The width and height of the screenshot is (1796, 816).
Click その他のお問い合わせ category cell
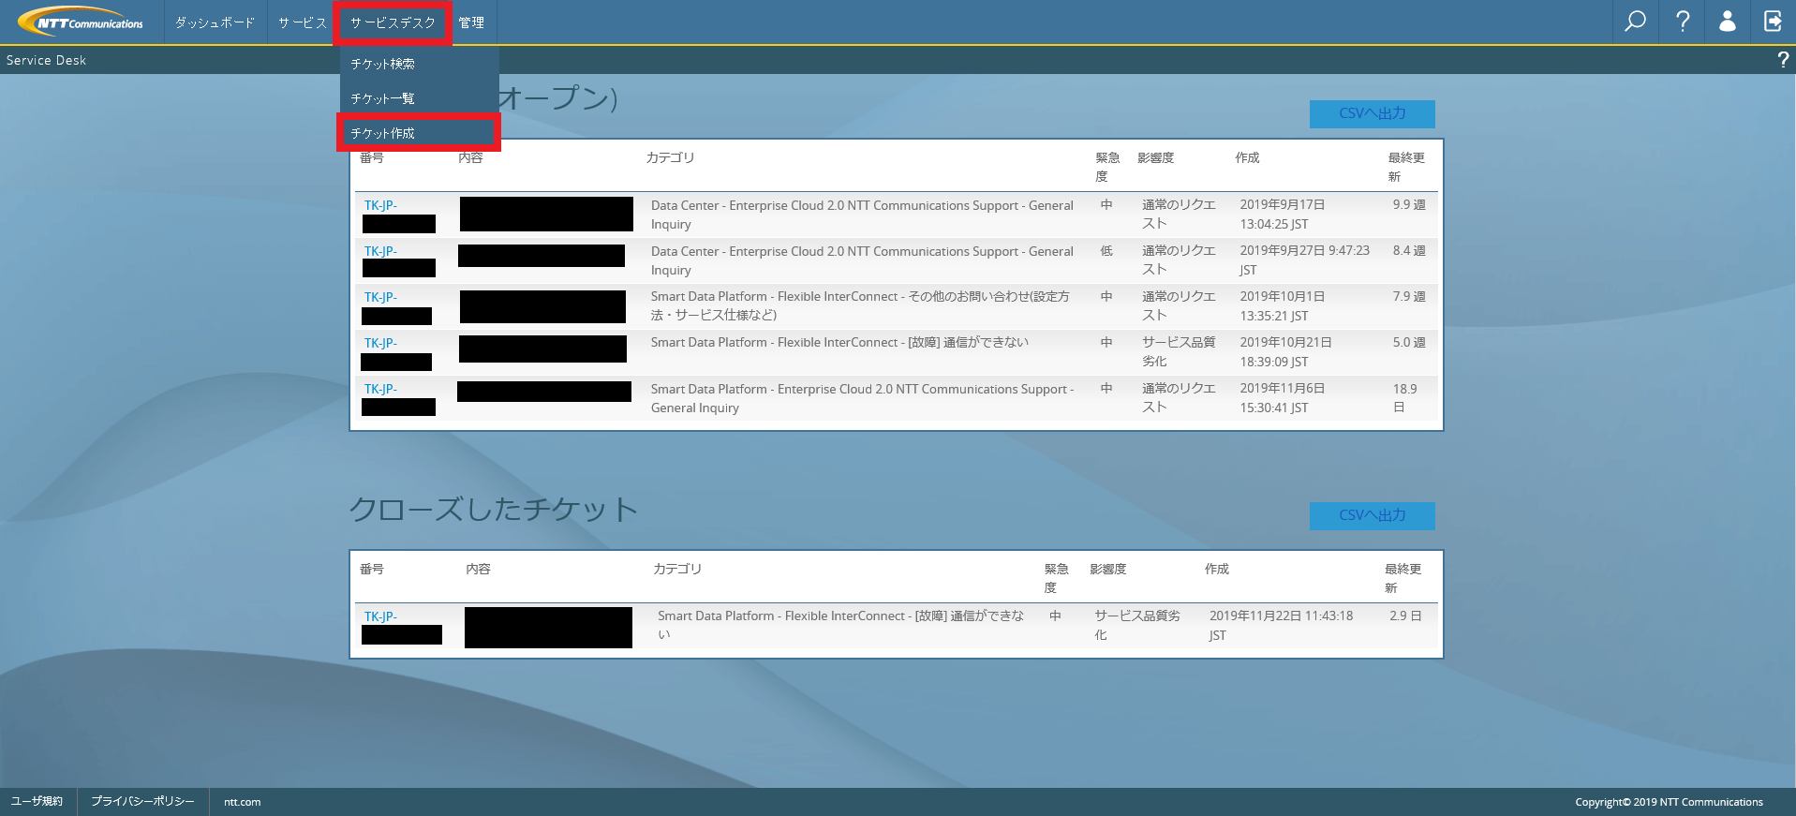coord(860,305)
